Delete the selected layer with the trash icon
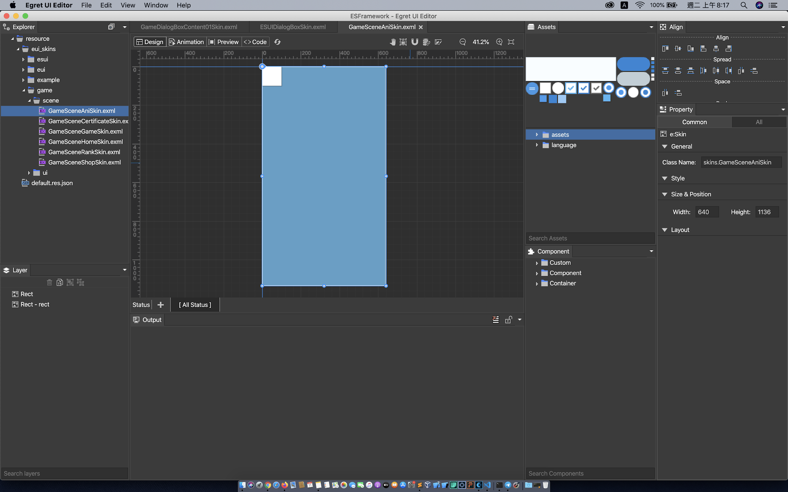This screenshot has width=788, height=492. point(50,282)
